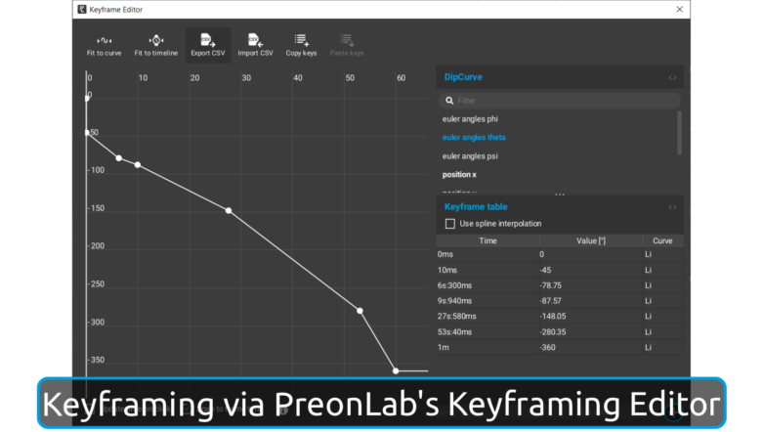Click the Copy keys icon
The width and height of the screenshot is (763, 432).
click(301, 41)
